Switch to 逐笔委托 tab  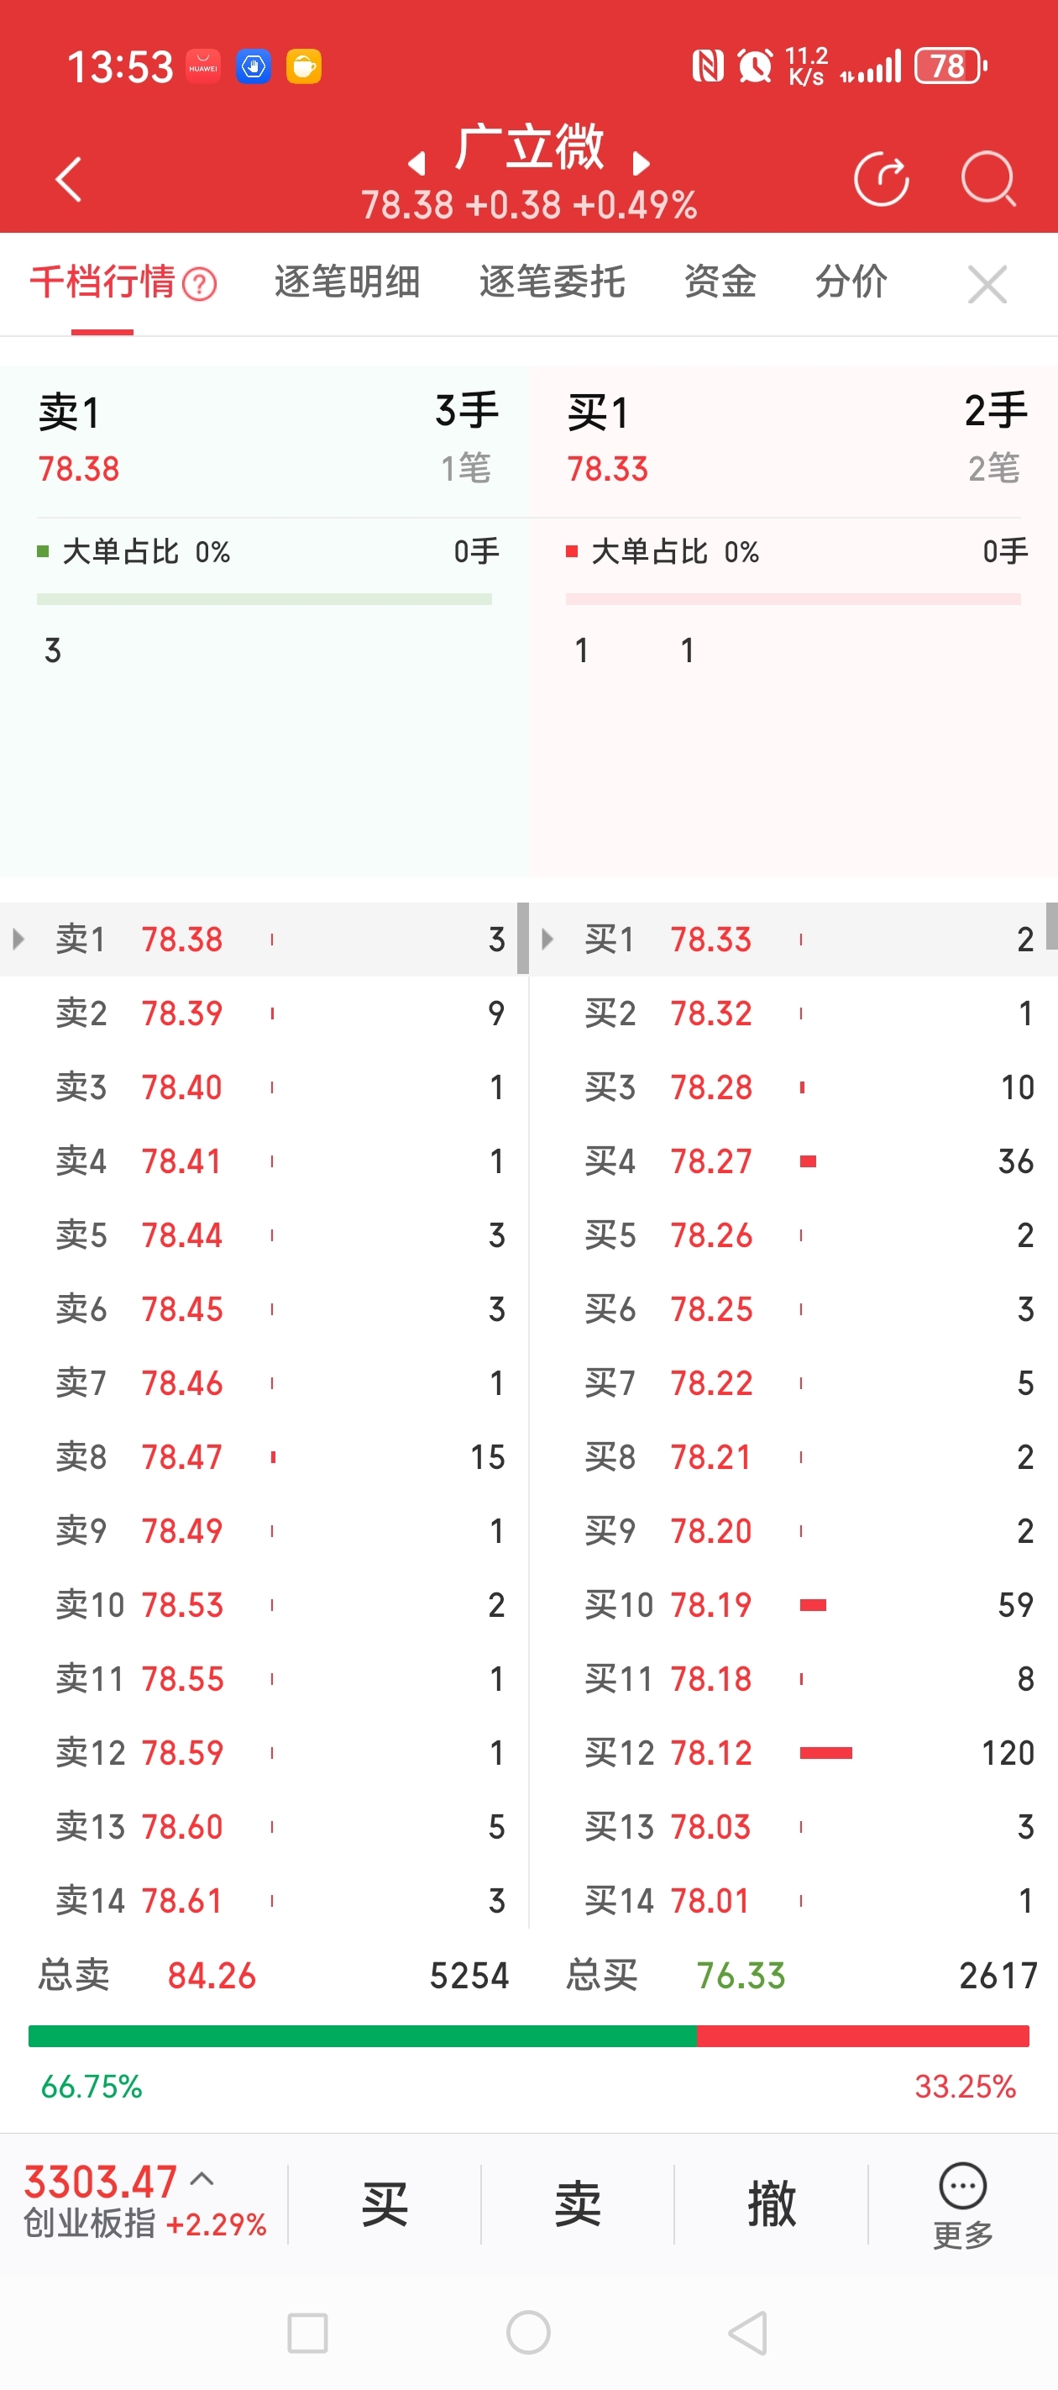(552, 282)
